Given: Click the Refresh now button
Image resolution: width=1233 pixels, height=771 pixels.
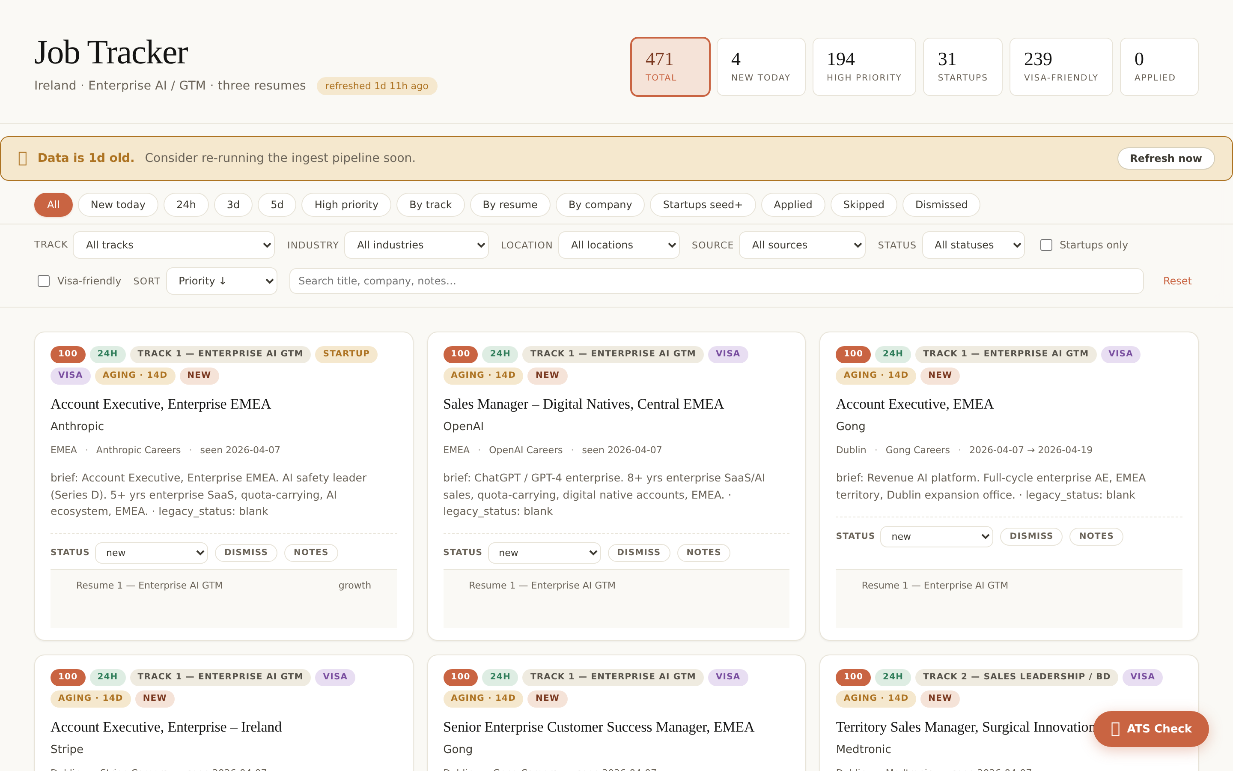Looking at the screenshot, I should point(1166,158).
